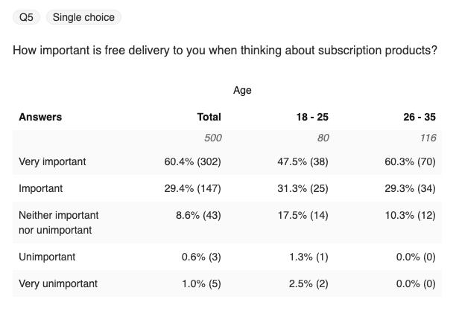Click the Answers column header

40,117
